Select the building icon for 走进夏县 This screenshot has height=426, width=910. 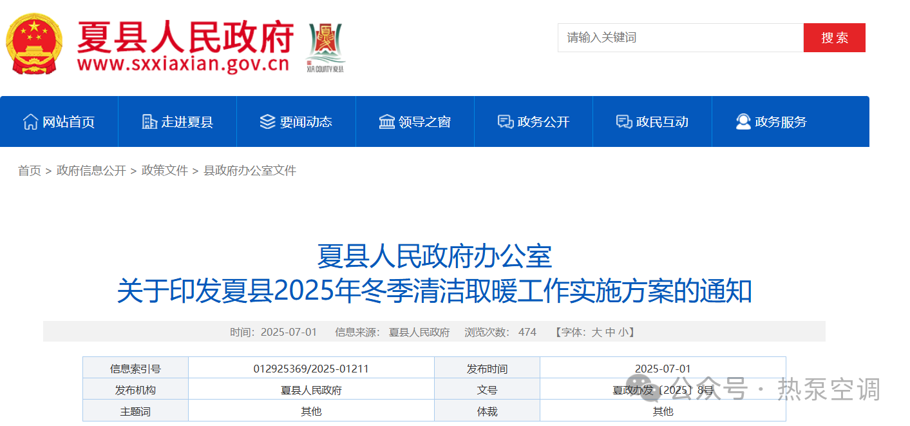click(x=149, y=121)
